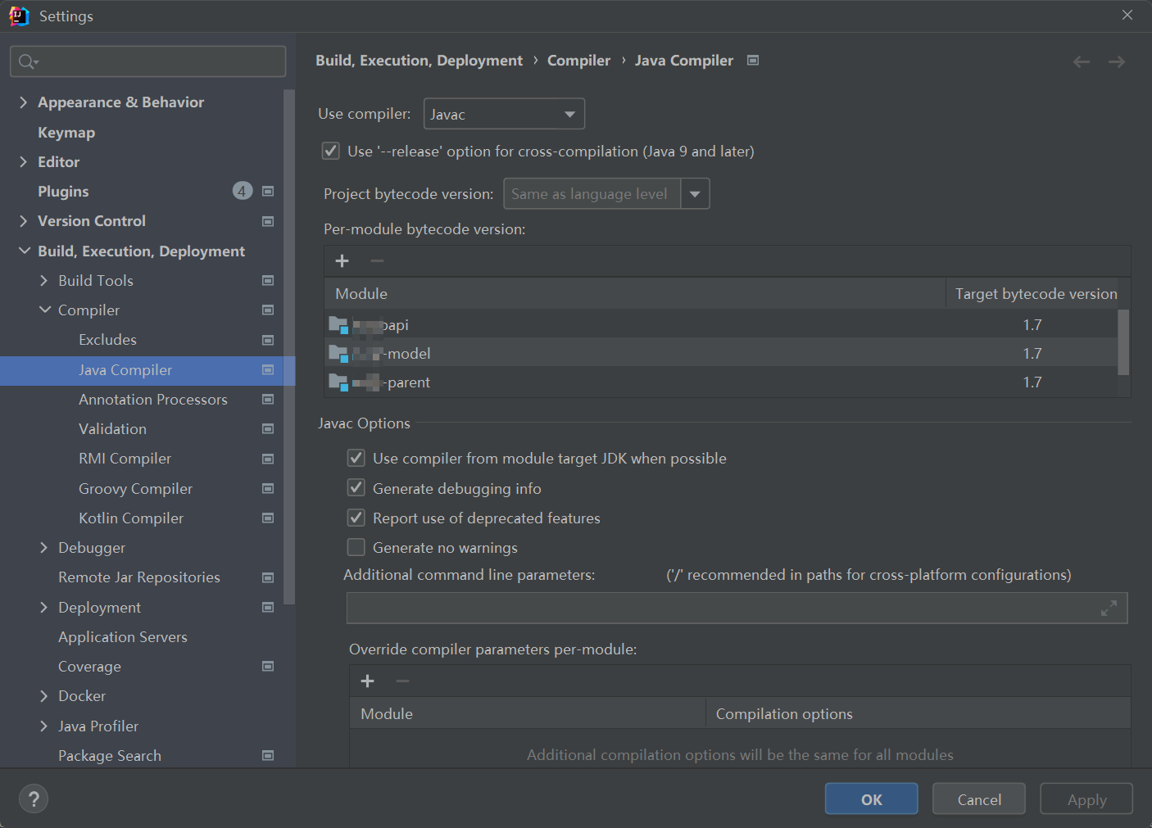Toggle the '--release' cross-compilation option checkbox
1152x828 pixels.
click(x=331, y=151)
